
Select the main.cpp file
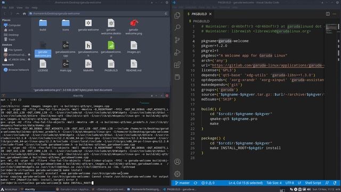pos(66,66)
